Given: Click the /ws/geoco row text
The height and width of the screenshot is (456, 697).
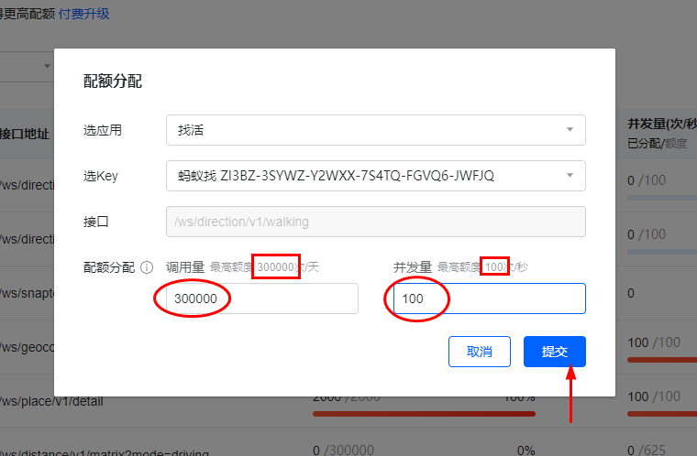Looking at the screenshot, I should coord(27,347).
